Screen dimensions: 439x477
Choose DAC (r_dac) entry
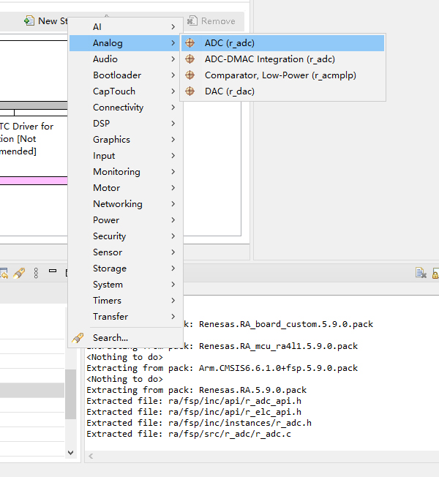[x=283, y=91]
